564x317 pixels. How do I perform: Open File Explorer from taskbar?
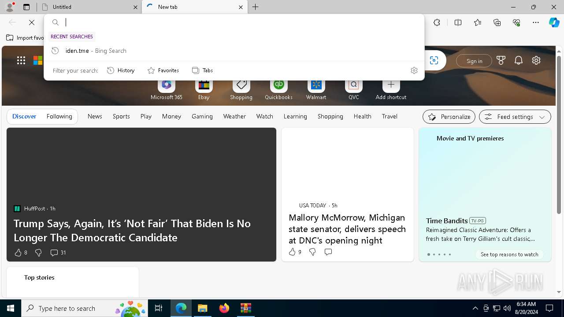(x=202, y=308)
